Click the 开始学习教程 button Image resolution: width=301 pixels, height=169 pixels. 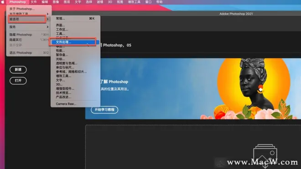(104, 109)
